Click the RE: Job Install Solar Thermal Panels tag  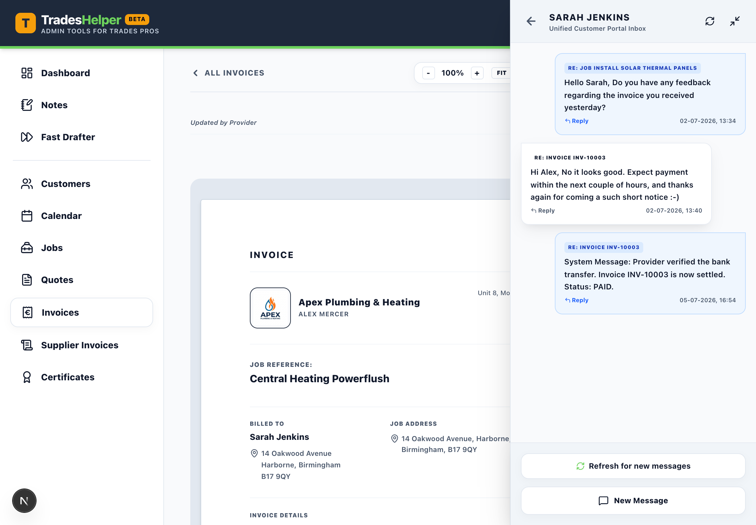(x=632, y=68)
